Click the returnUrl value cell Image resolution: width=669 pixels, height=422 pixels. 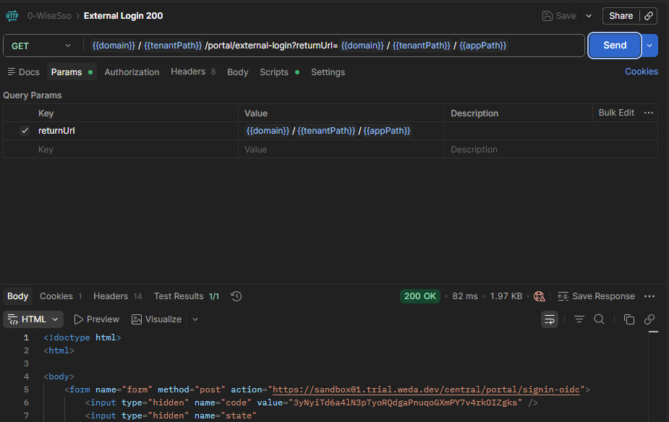pyautogui.click(x=341, y=131)
